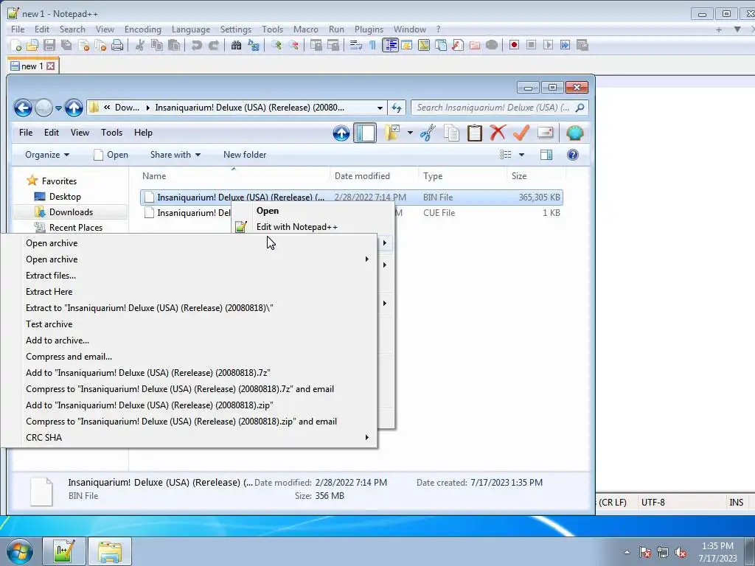The width and height of the screenshot is (755, 566).
Task: Click the Redo arrow in Notepad++ toolbar
Action: pos(213,45)
